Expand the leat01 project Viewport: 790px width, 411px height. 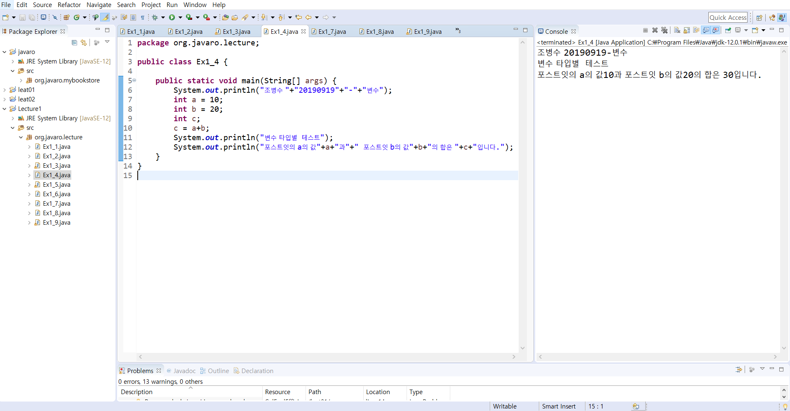tap(5, 90)
